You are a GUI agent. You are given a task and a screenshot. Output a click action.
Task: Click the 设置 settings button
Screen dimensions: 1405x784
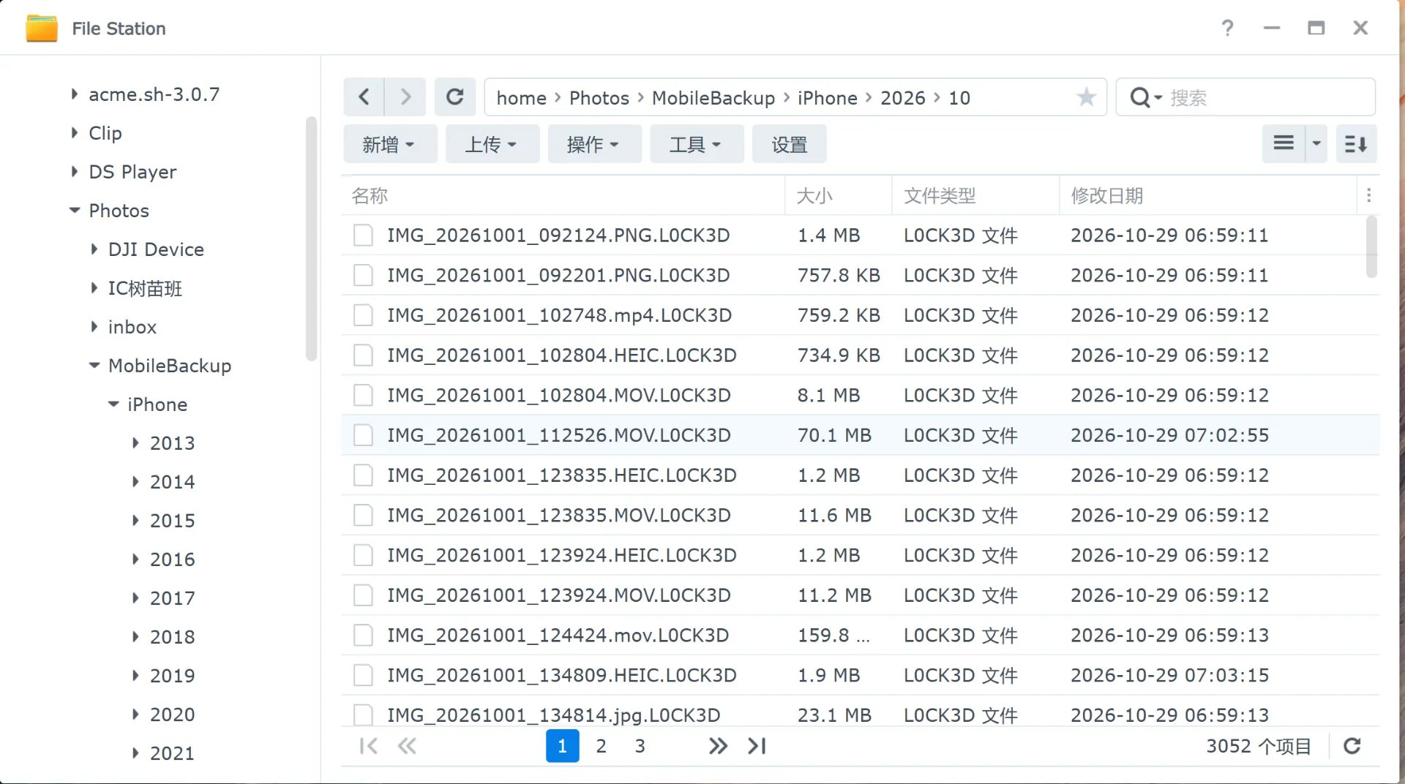point(789,144)
